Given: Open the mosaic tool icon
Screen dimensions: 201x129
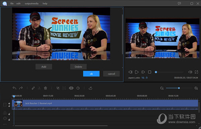Looking at the screenshot, I should pos(71,88).
